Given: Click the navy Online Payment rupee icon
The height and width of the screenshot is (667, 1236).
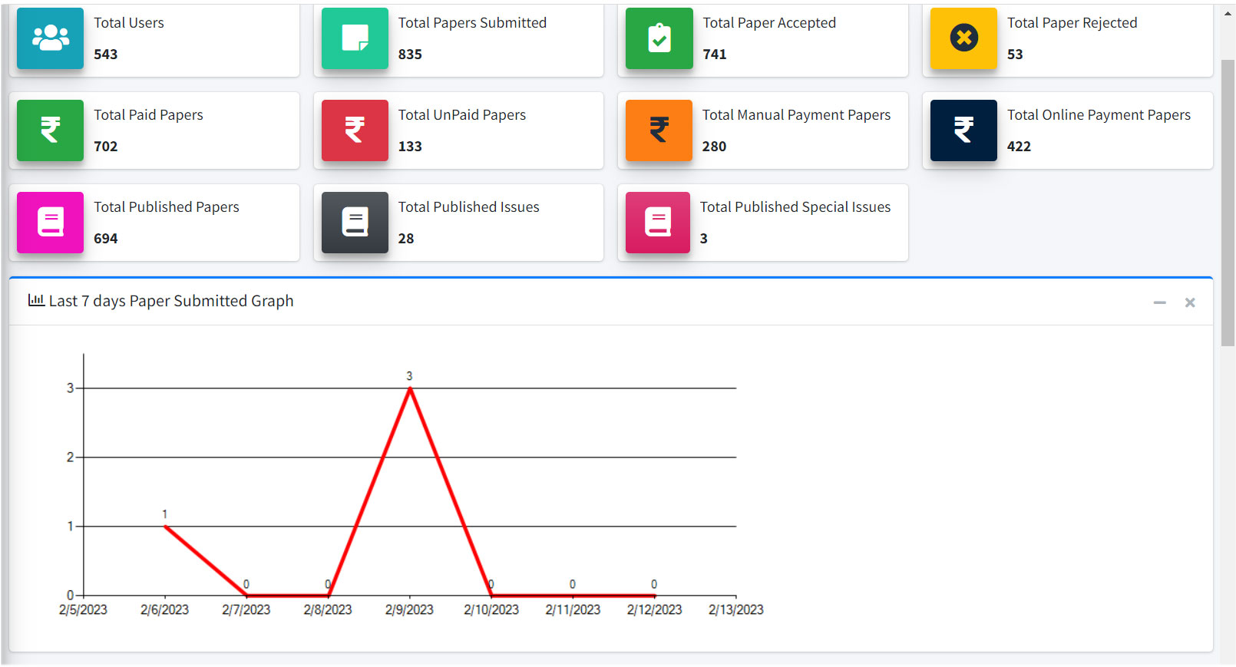Looking at the screenshot, I should [x=963, y=130].
